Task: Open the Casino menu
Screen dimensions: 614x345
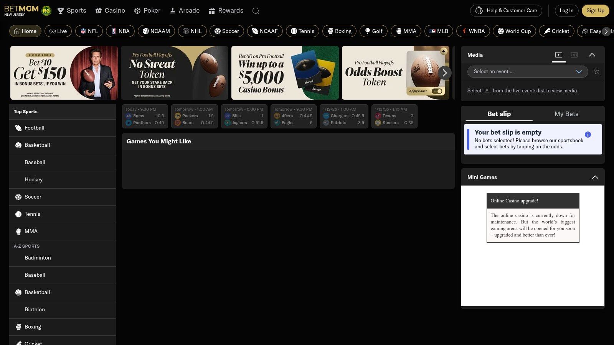Action: point(110,10)
